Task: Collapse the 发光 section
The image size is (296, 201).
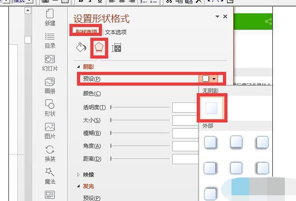Action: click(79, 186)
